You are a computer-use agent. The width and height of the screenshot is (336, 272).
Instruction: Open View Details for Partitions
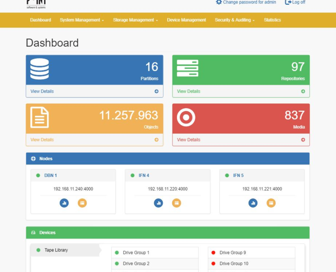(x=42, y=91)
